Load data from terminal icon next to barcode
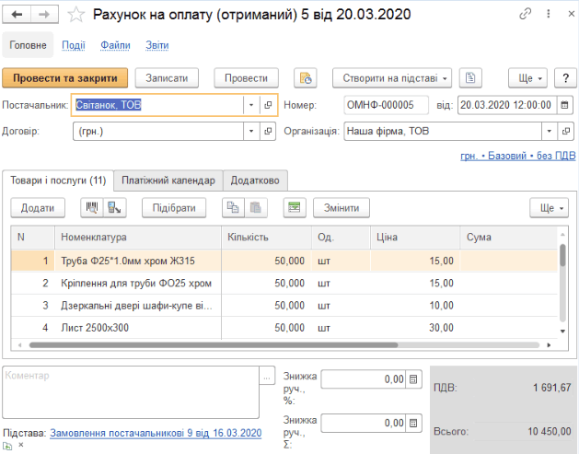This screenshot has width=579, height=454. pyautogui.click(x=115, y=207)
